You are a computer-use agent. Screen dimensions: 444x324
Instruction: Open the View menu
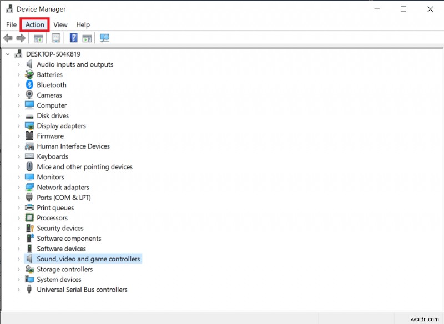point(60,24)
